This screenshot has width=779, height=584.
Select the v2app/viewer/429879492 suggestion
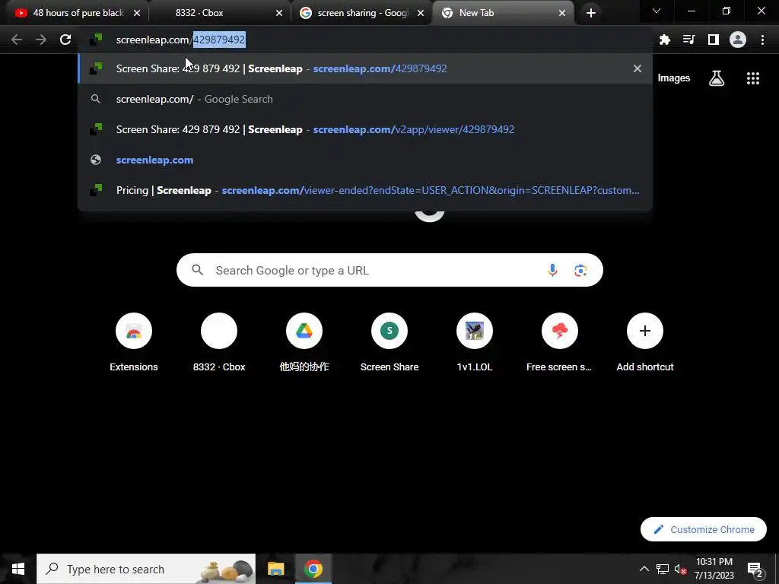[x=365, y=129]
